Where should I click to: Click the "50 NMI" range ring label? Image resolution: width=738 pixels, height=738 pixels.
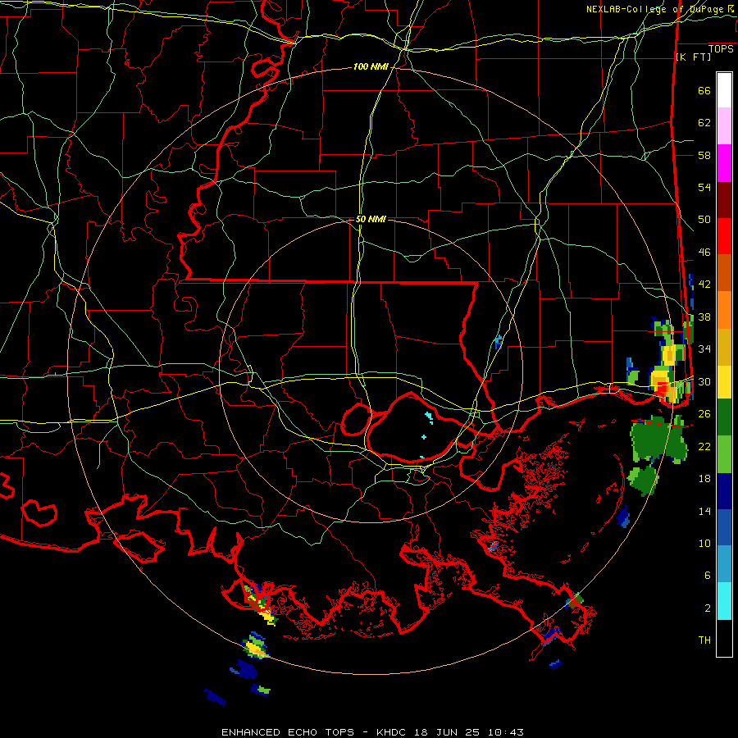(371, 219)
